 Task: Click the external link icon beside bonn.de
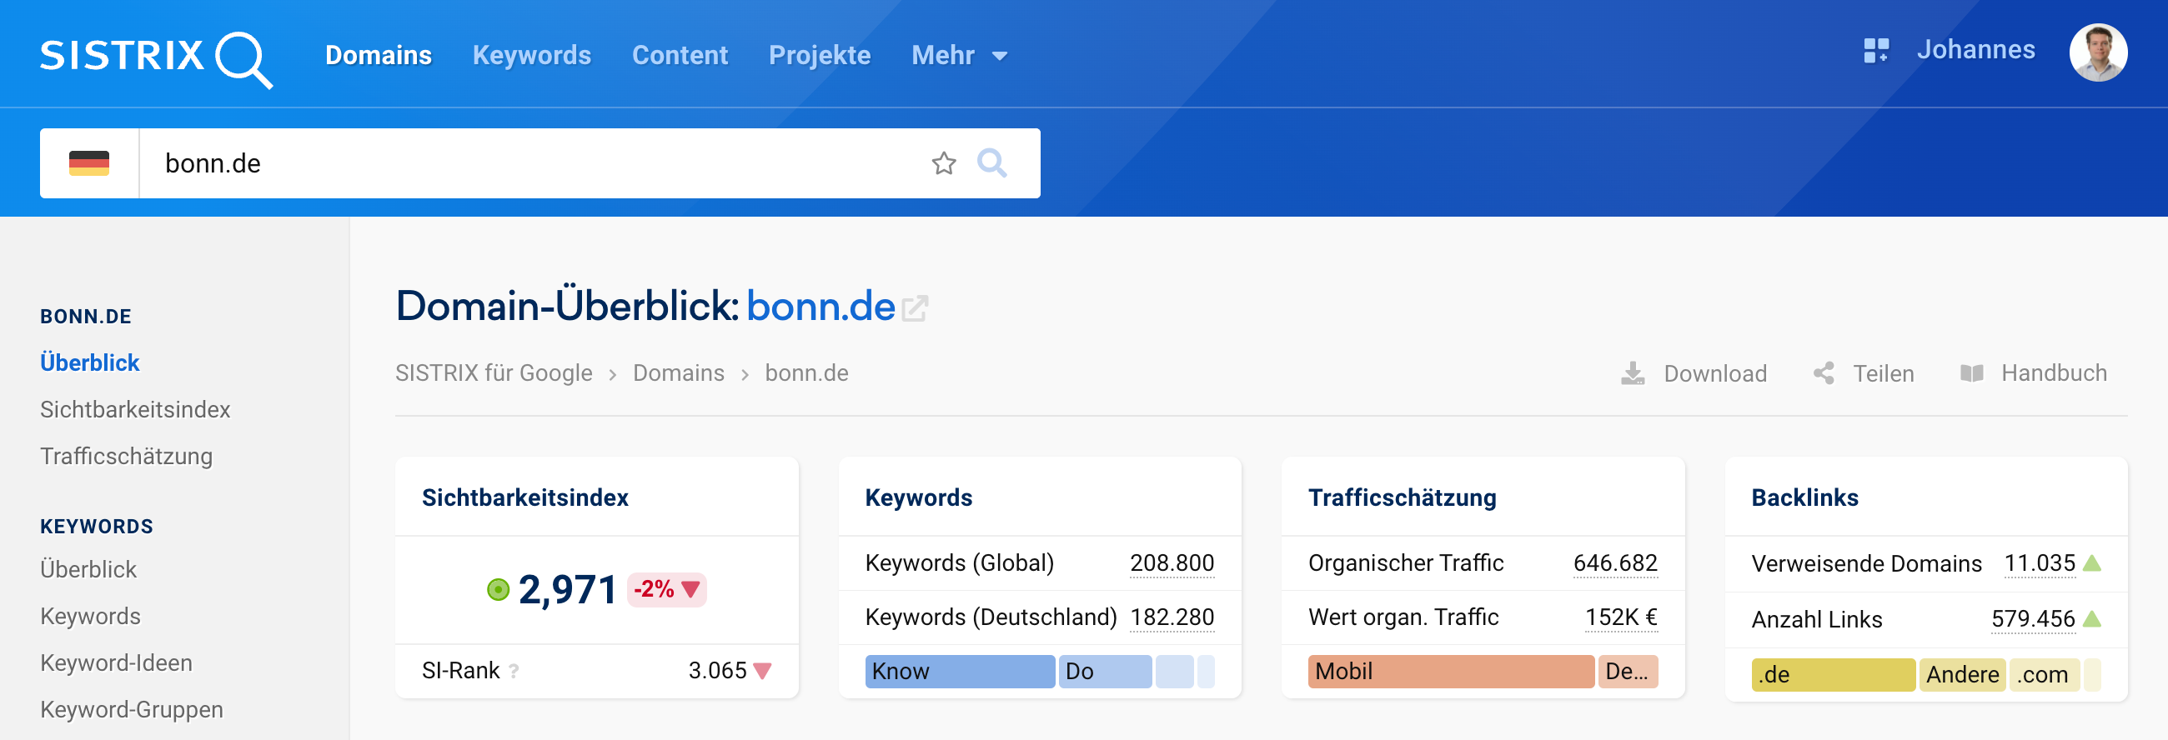pos(915,308)
